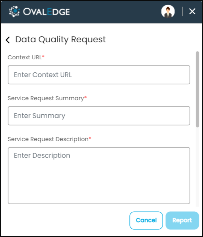Click the vertical scrollbar thumb
This screenshot has height=237, width=203.
pyautogui.click(x=198, y=89)
